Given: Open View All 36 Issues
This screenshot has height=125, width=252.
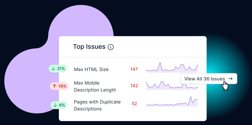Looking at the screenshot, I should (209, 79).
